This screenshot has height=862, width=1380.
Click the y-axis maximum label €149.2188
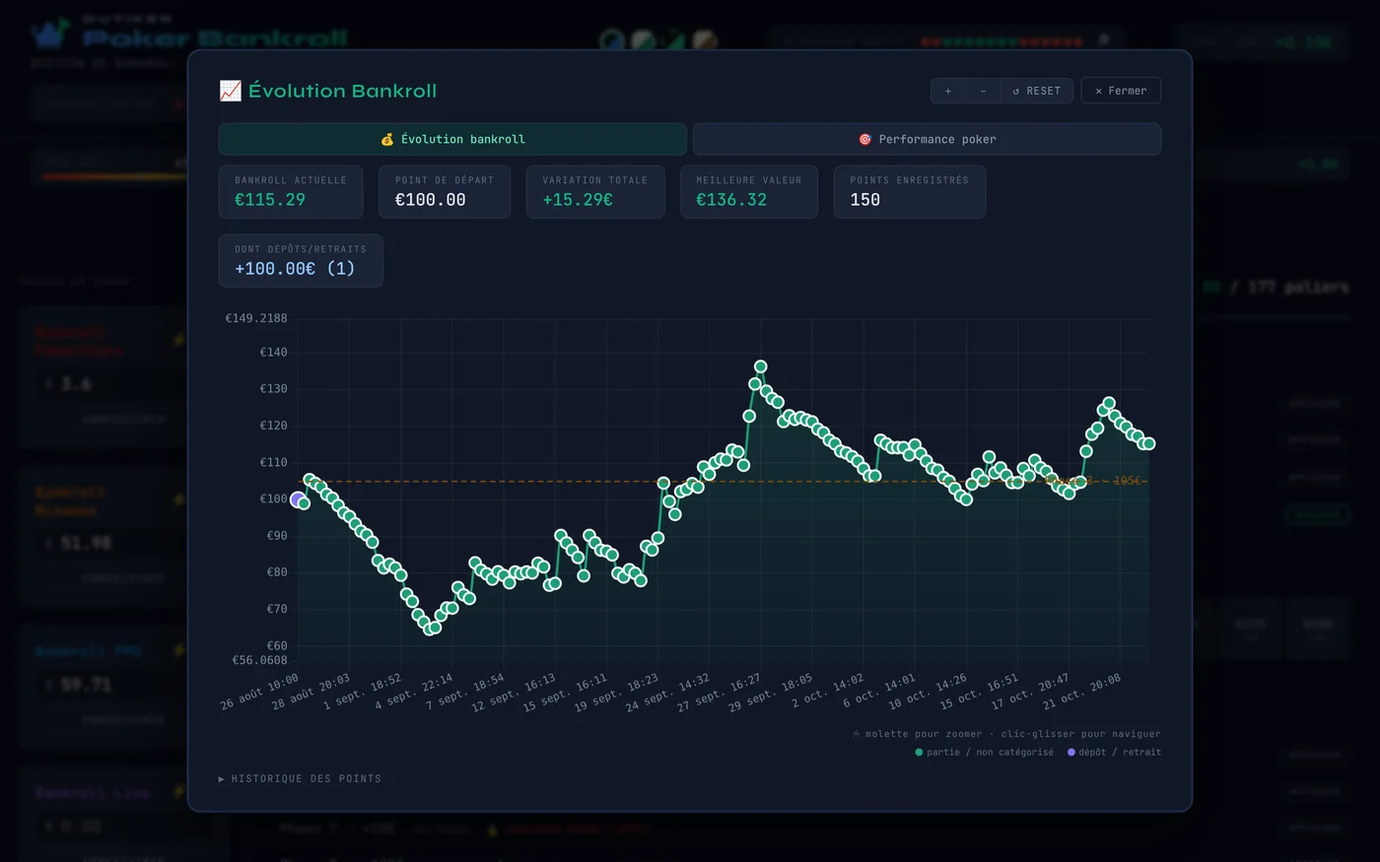tap(256, 318)
